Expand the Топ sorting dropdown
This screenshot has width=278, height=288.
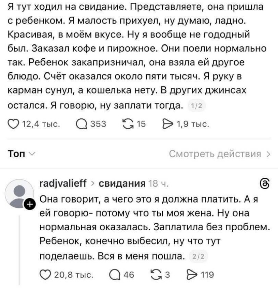click(x=21, y=154)
